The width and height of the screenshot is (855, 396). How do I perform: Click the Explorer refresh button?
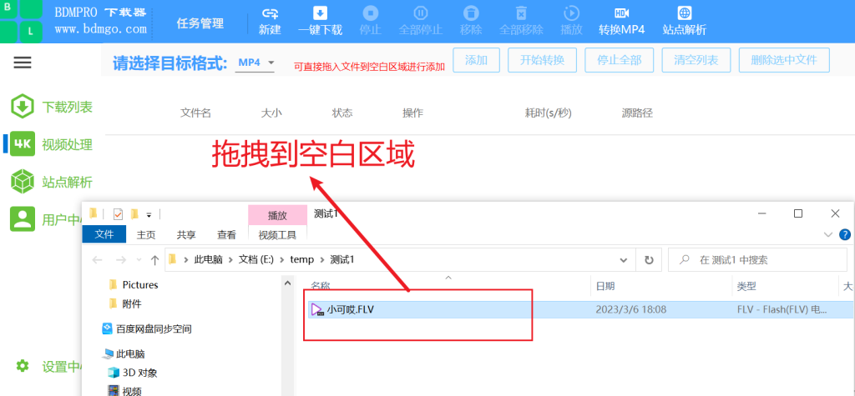[649, 260]
